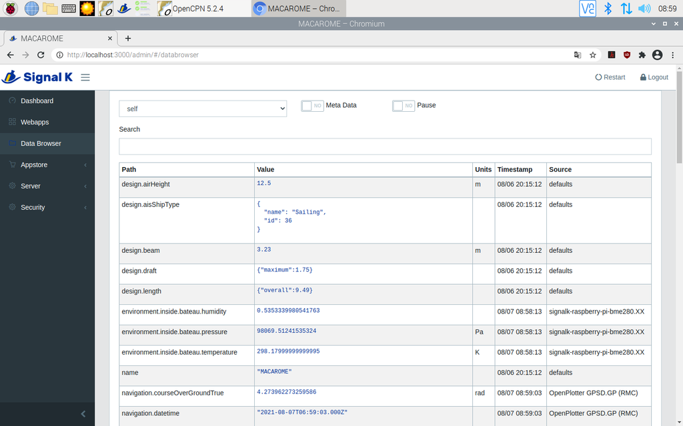Image resolution: width=683 pixels, height=426 pixels.
Task: Select Data Browser in the sidebar
Action: click(47, 144)
